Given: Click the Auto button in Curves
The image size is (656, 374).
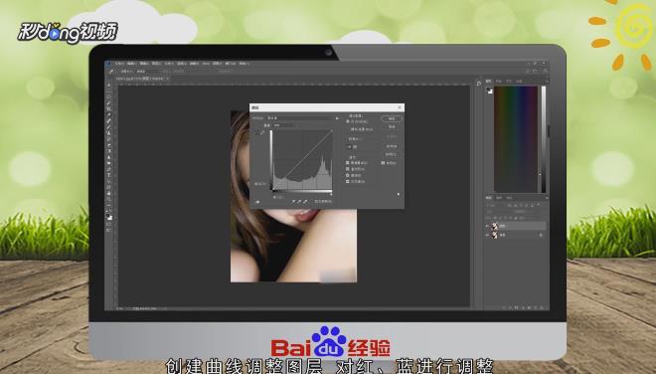Looking at the screenshot, I should pyautogui.click(x=392, y=146).
